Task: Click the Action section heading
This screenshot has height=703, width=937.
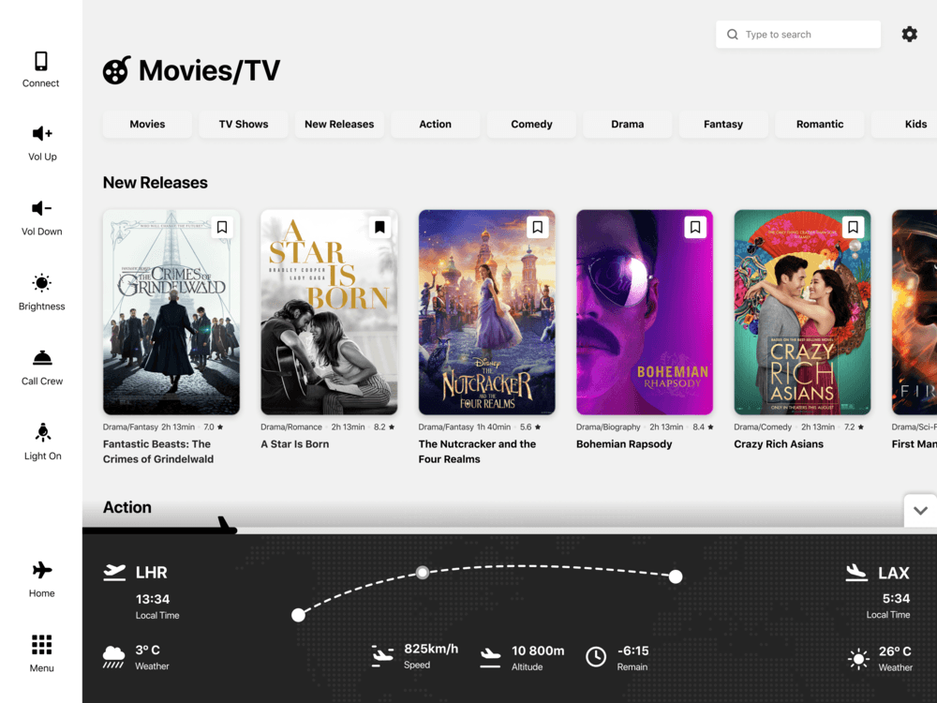Action: [x=127, y=507]
